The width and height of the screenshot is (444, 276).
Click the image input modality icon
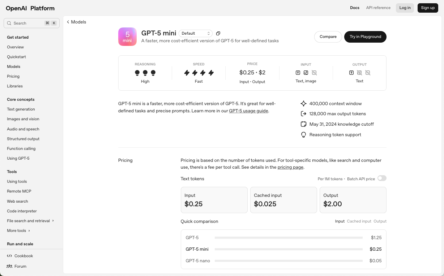(306, 73)
